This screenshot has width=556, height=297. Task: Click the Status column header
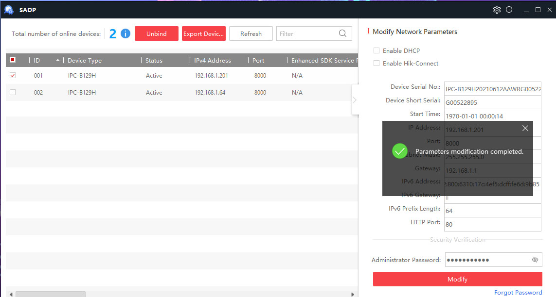point(154,61)
